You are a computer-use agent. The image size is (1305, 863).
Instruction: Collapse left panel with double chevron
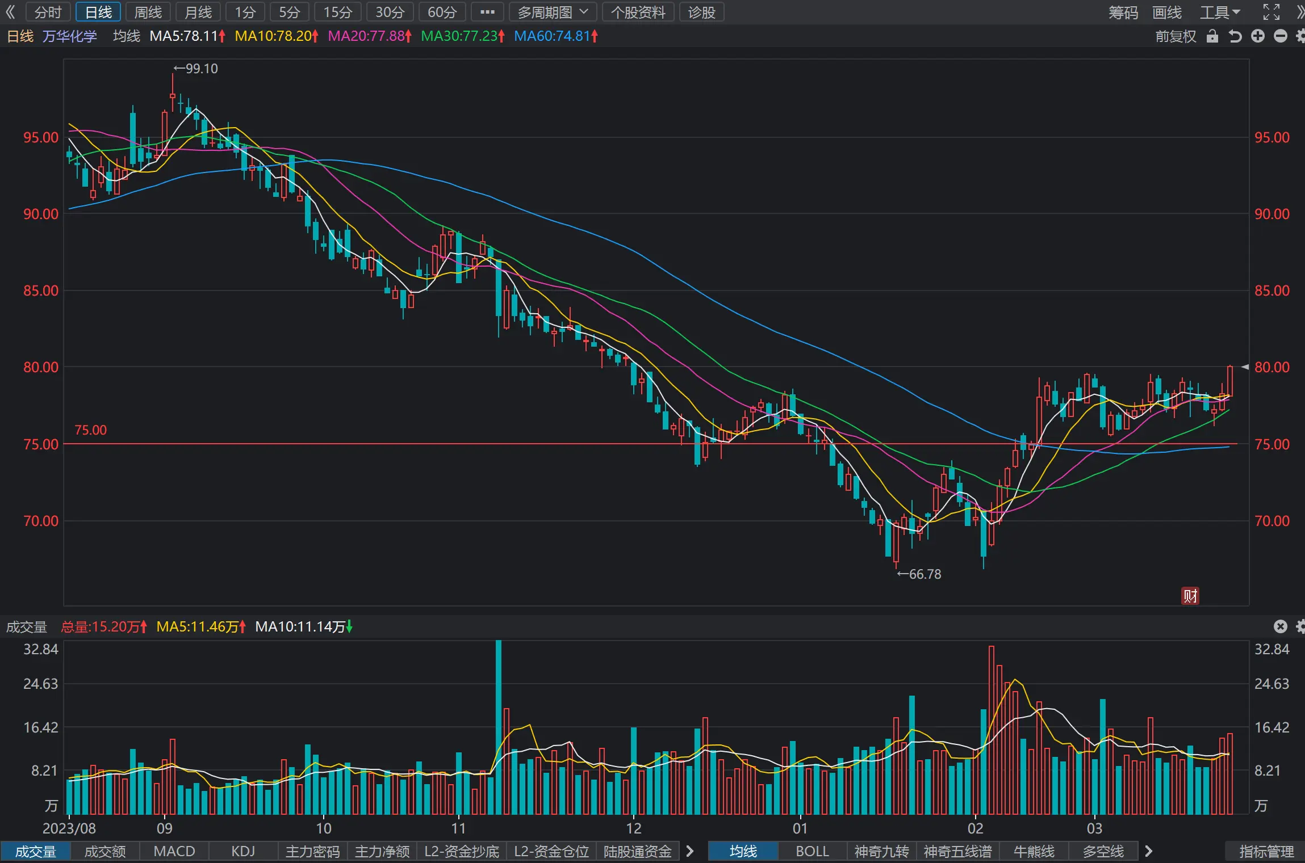[10, 12]
